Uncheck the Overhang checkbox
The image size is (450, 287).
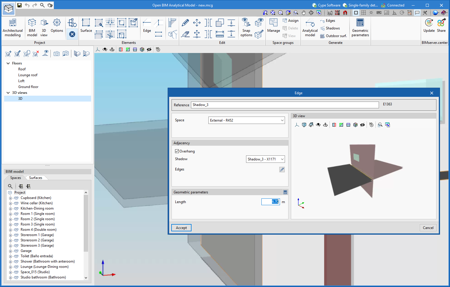click(177, 151)
